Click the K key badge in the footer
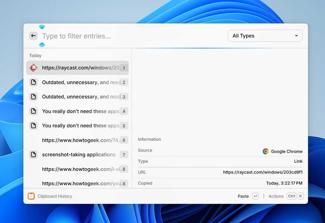The width and height of the screenshot is (325, 223). pos(300,196)
